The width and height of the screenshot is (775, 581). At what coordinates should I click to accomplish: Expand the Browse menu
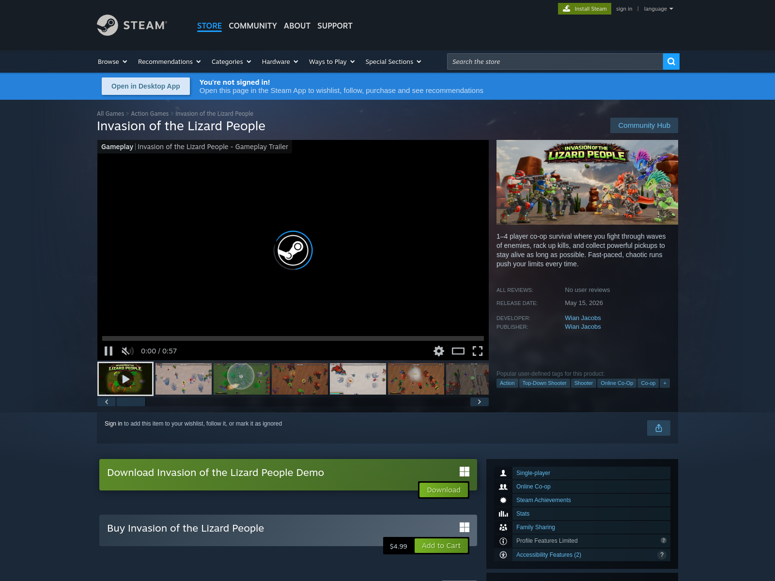112,61
